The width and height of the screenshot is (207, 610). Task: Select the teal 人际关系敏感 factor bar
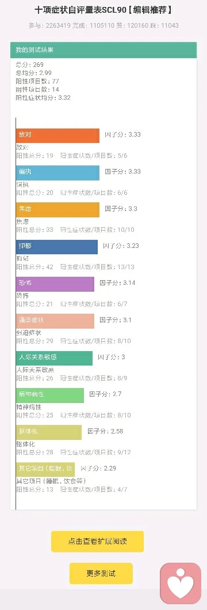tap(54, 358)
